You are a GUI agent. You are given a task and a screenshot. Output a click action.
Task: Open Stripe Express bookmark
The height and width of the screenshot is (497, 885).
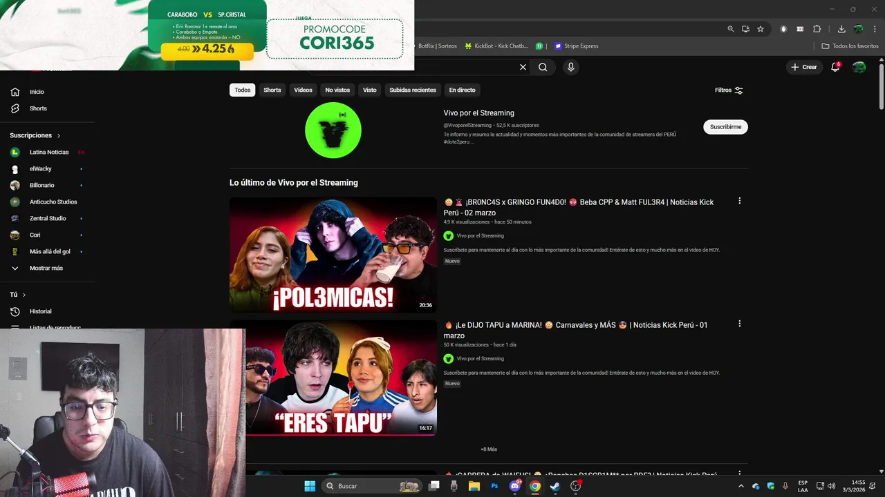click(576, 46)
